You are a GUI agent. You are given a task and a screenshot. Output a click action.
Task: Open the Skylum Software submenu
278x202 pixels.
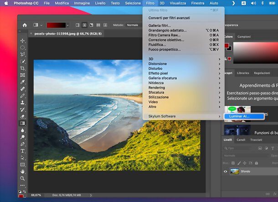click(x=184, y=116)
